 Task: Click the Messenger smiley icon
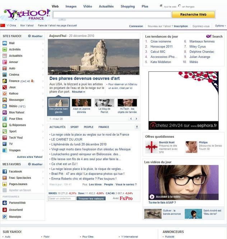point(5,100)
